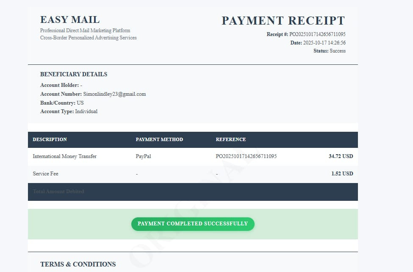This screenshot has height=272, width=413.
Task: Click the BENEFICIARY DETAILS heading
Action: tap(74, 74)
